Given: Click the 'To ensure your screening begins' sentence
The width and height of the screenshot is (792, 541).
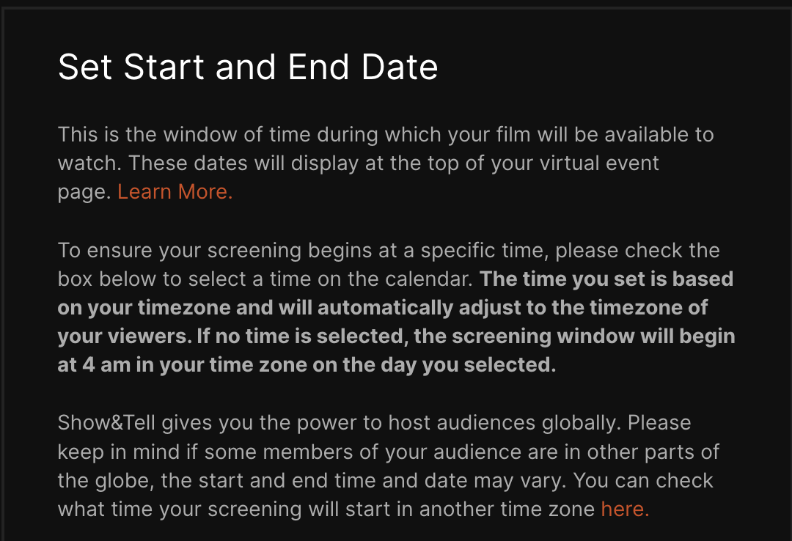Looking at the screenshot, I should 389,265.
